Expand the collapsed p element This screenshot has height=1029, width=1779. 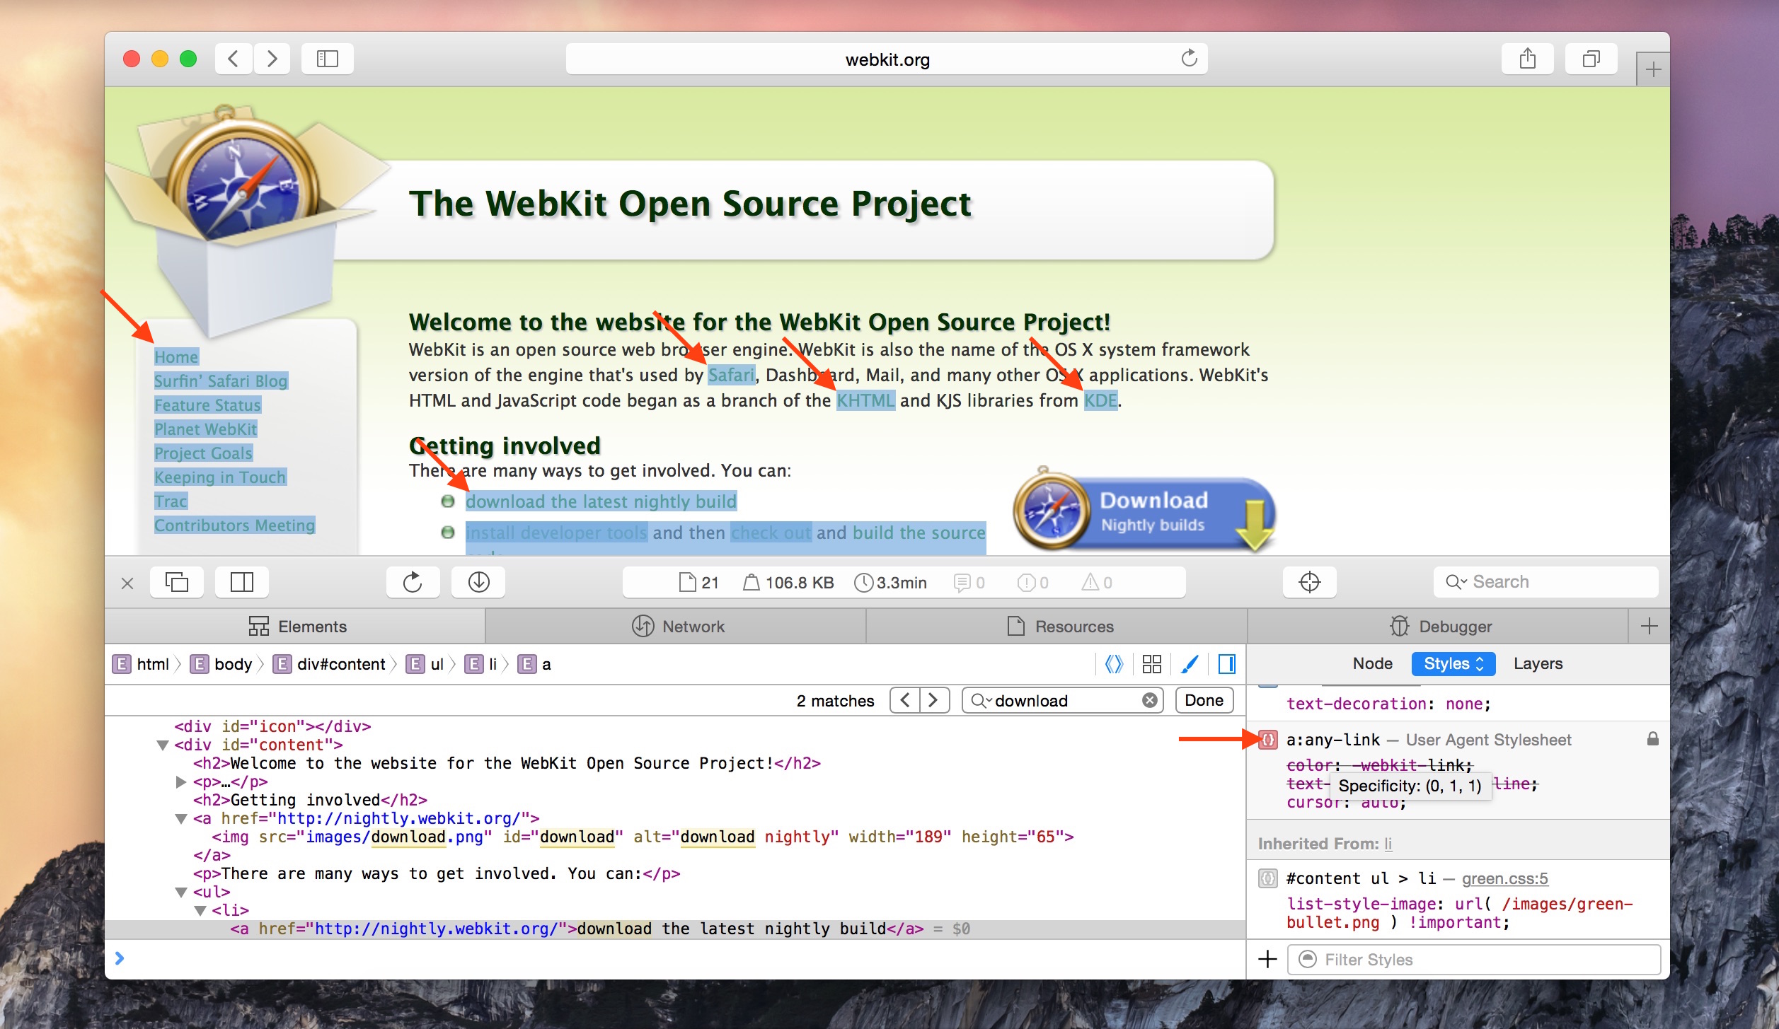point(181,781)
